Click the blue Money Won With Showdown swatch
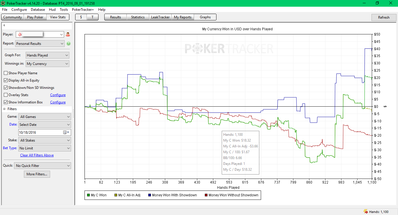 coord(150,195)
